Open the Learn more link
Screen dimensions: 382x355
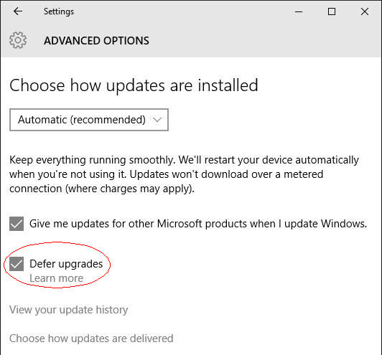coord(56,278)
